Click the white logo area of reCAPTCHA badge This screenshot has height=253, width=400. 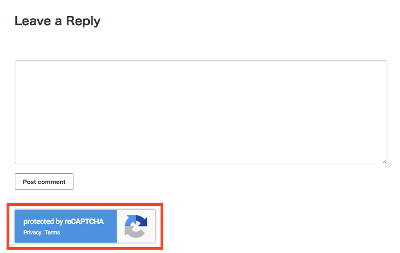tap(136, 226)
